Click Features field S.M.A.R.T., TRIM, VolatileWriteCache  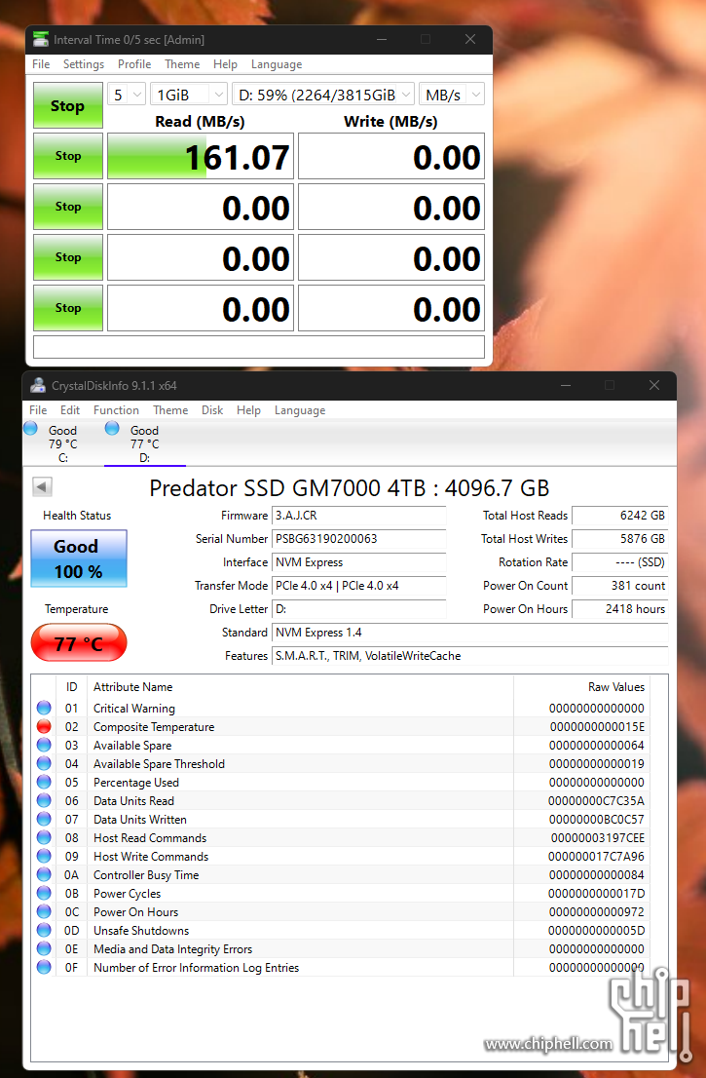(469, 656)
